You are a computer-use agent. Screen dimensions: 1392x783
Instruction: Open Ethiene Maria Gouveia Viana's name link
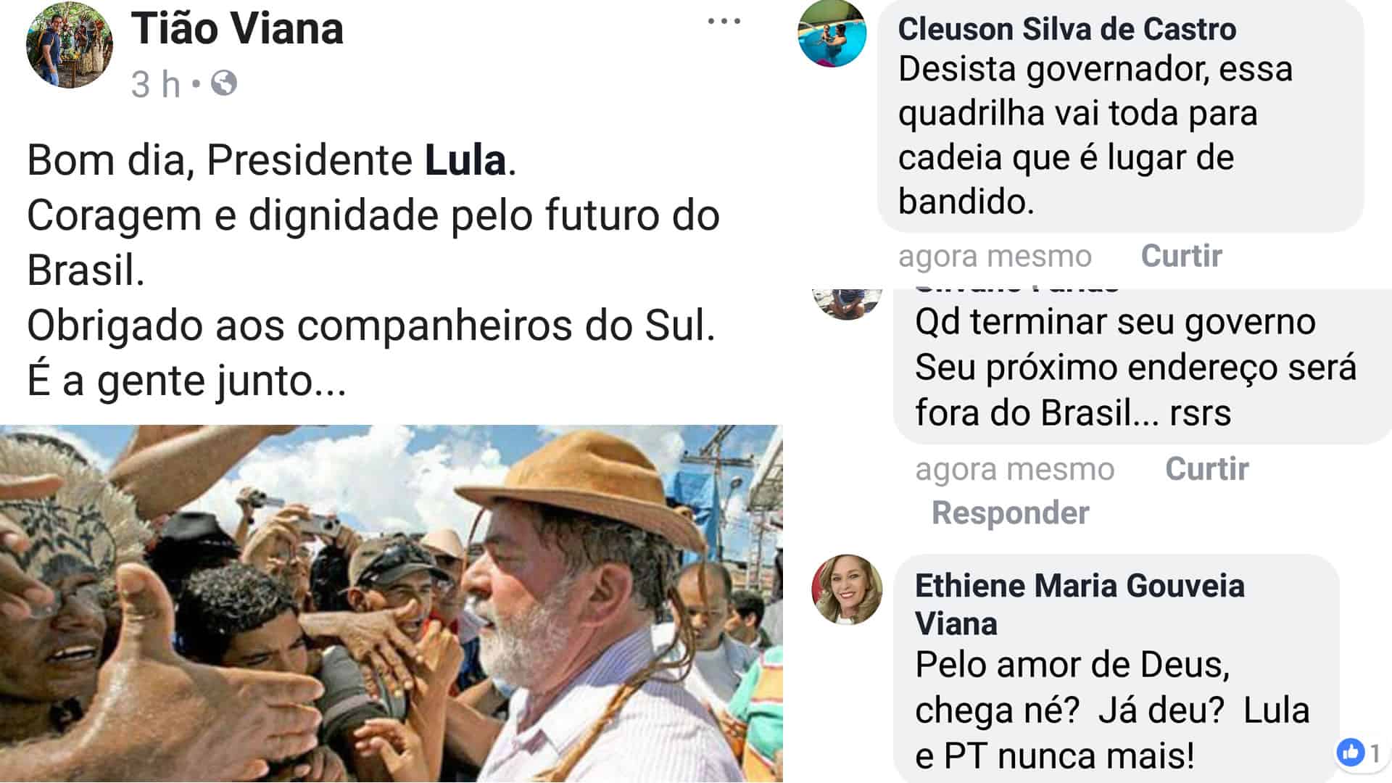pos(1079,603)
